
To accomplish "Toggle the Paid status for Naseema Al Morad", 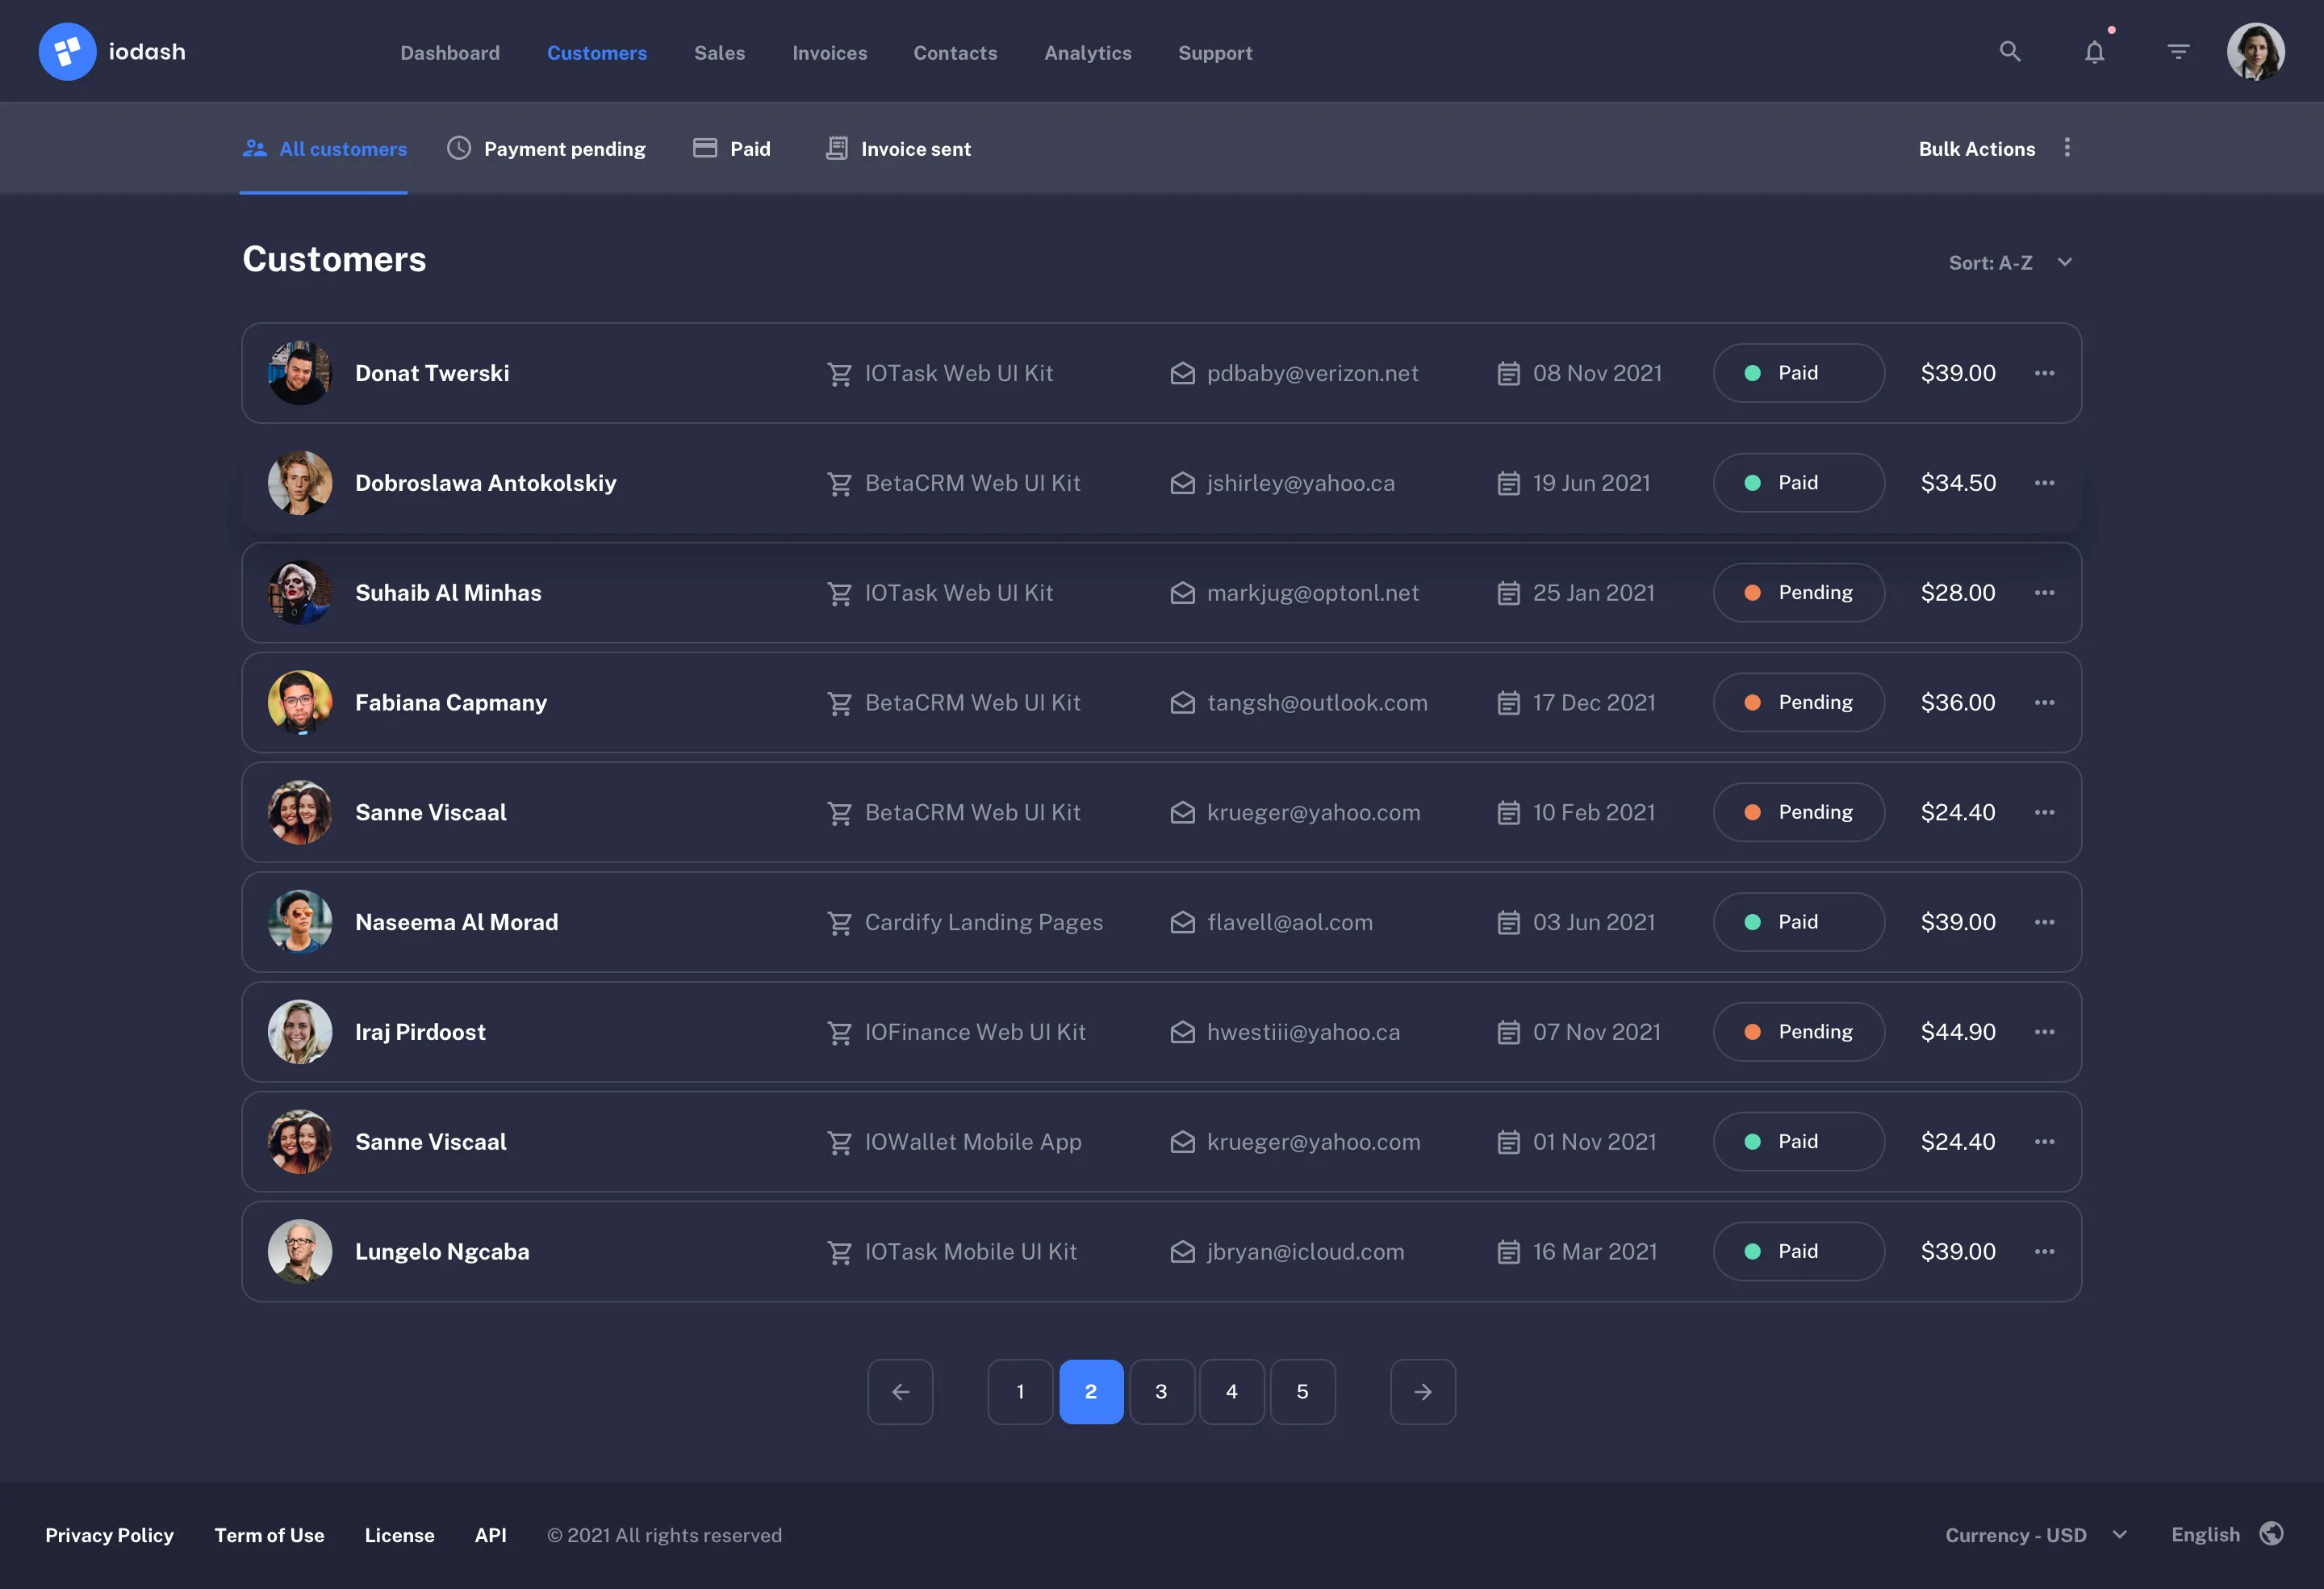I will 1798,921.
